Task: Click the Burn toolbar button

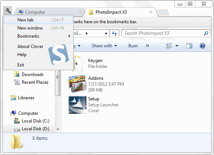Action: 133,46
